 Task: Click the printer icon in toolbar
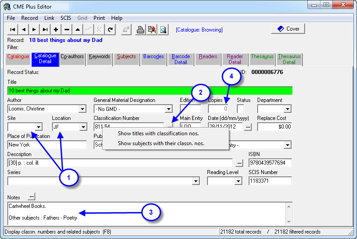pos(141,30)
